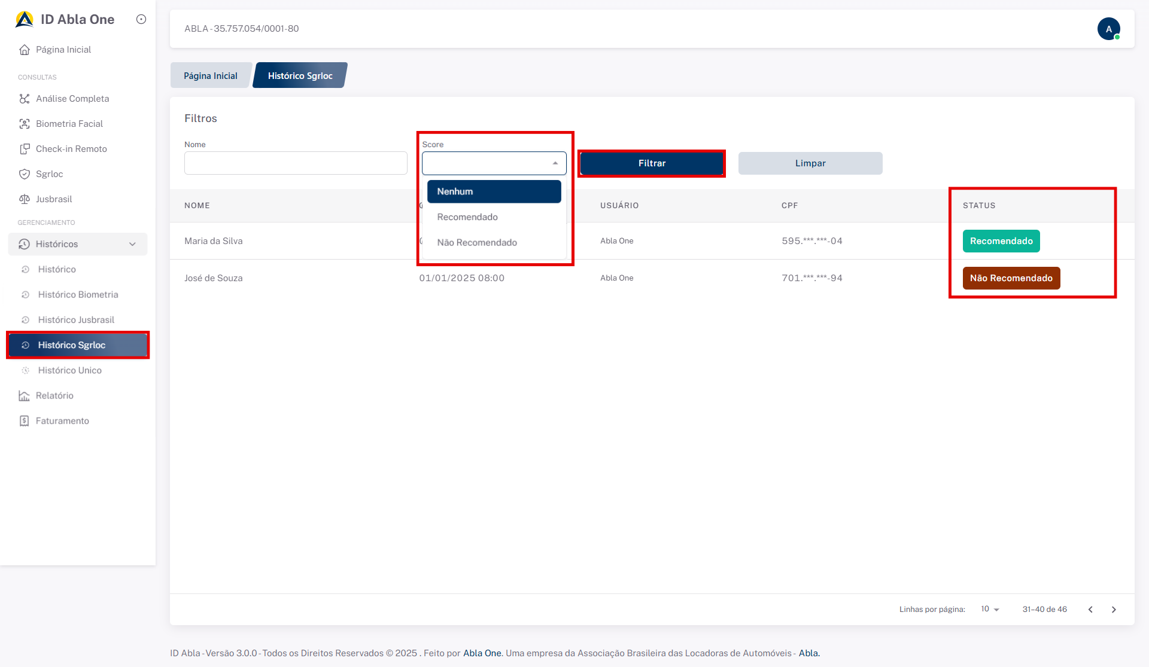Open the Jusbrasil scales menu item
The image size is (1149, 667).
coord(53,199)
